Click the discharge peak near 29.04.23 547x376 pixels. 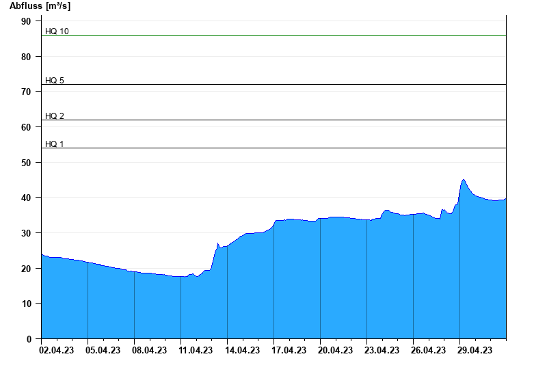464,180
